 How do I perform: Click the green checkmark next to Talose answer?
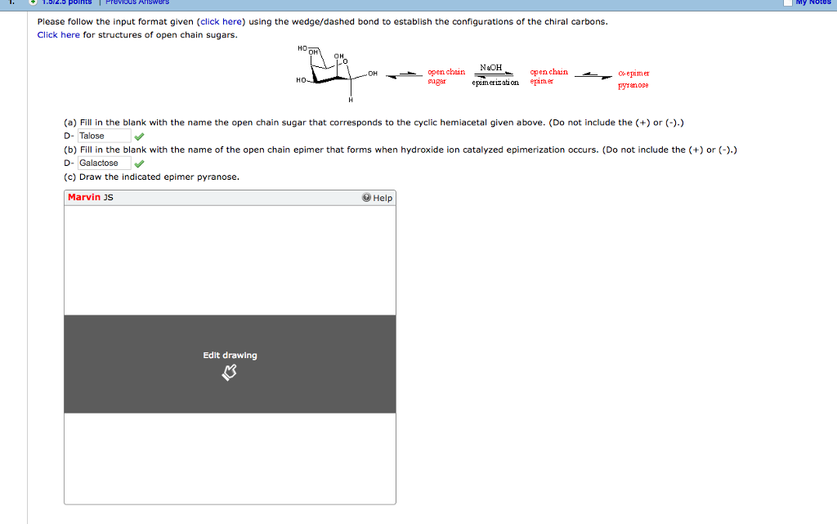(139, 136)
